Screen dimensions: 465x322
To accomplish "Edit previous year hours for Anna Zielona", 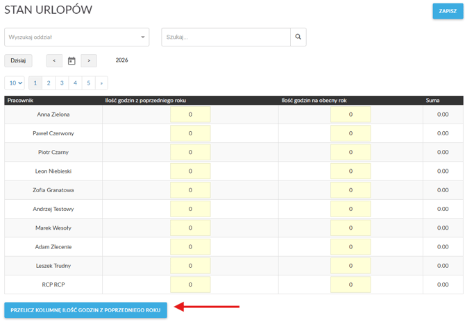I will click(190, 115).
